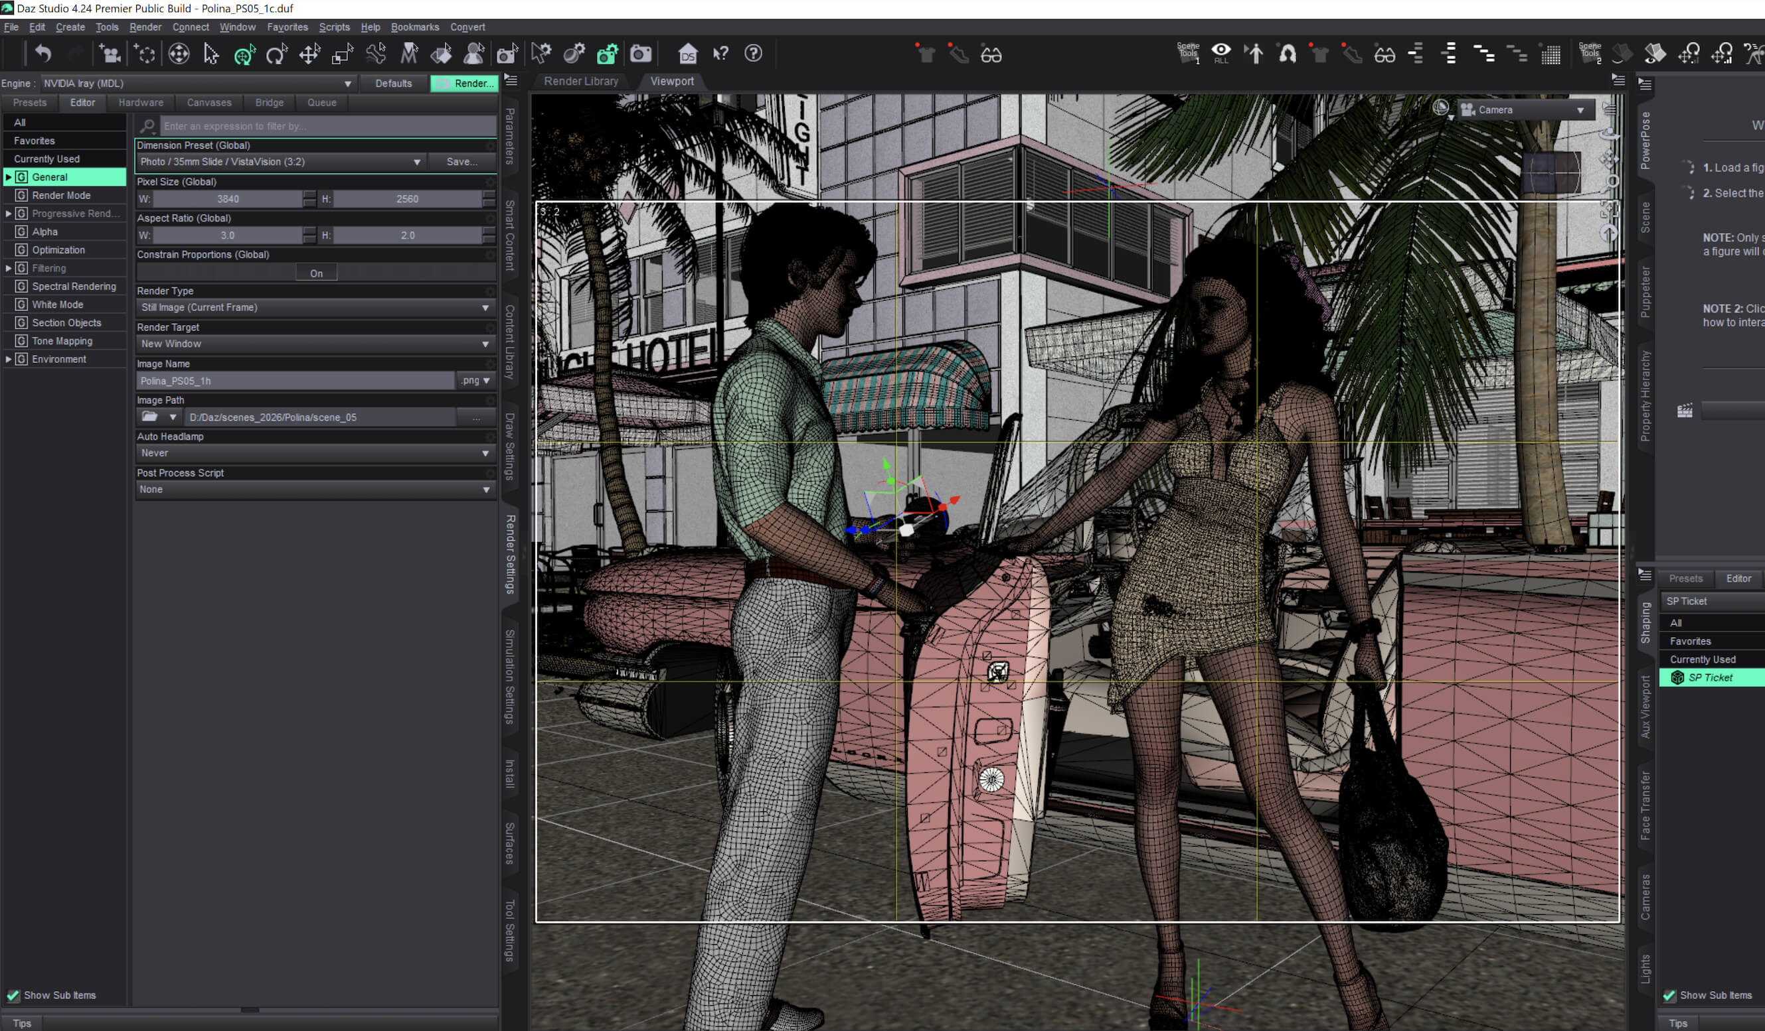Select the Universal tool icon
Viewport: 1765px width, 1031px height.
[244, 54]
